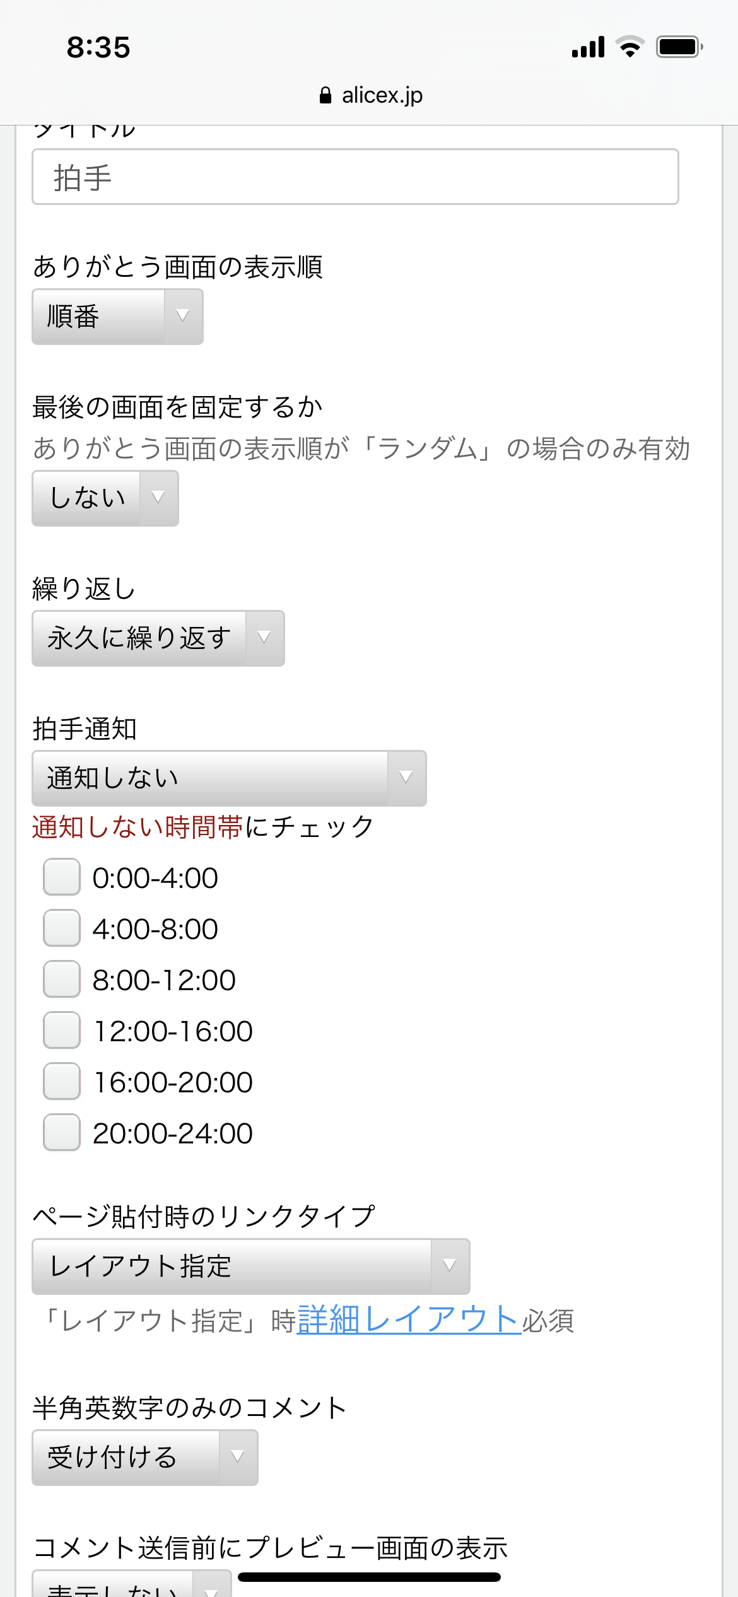This screenshot has height=1597, width=738.
Task: Open the 詳細レイアウト link
Action: [x=409, y=1319]
